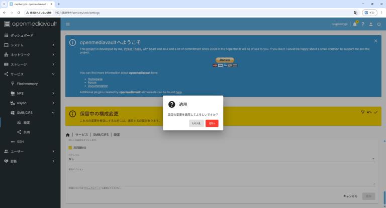Reload the browser page
This screenshot has width=386, height=208.
pyautogui.click(x=19, y=13)
